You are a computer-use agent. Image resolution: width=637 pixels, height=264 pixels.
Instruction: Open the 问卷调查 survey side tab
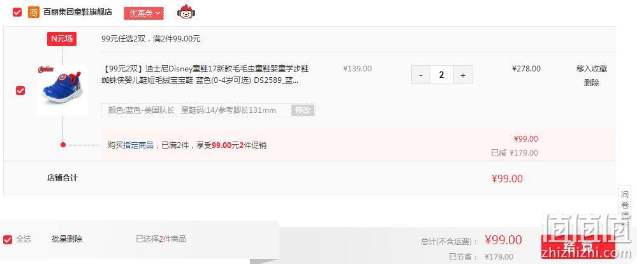point(625,207)
